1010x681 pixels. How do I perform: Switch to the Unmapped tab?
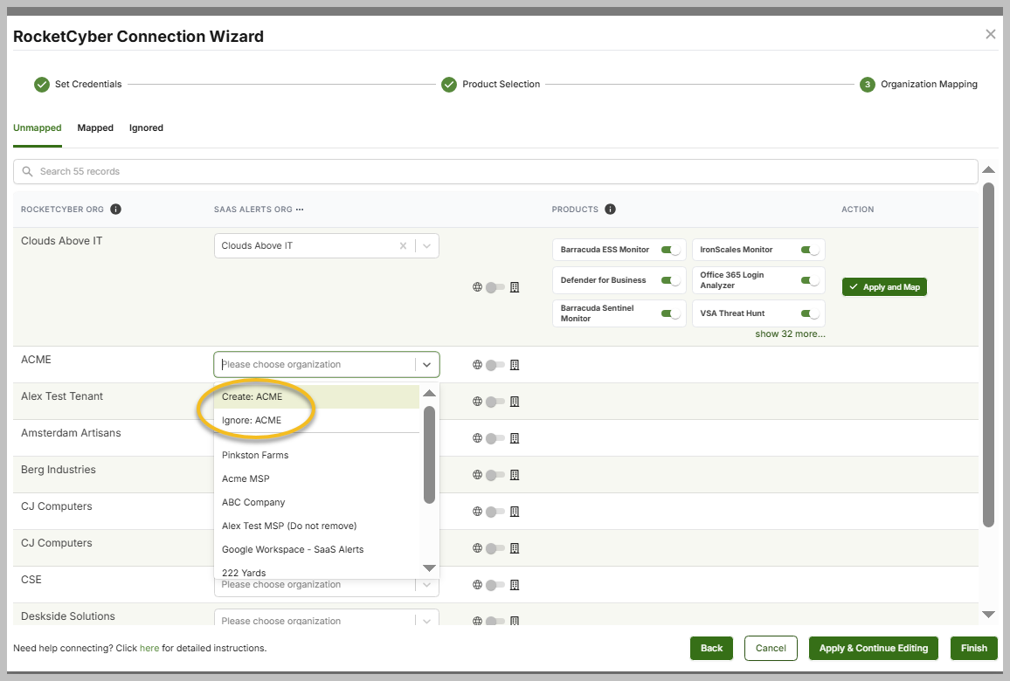point(38,128)
